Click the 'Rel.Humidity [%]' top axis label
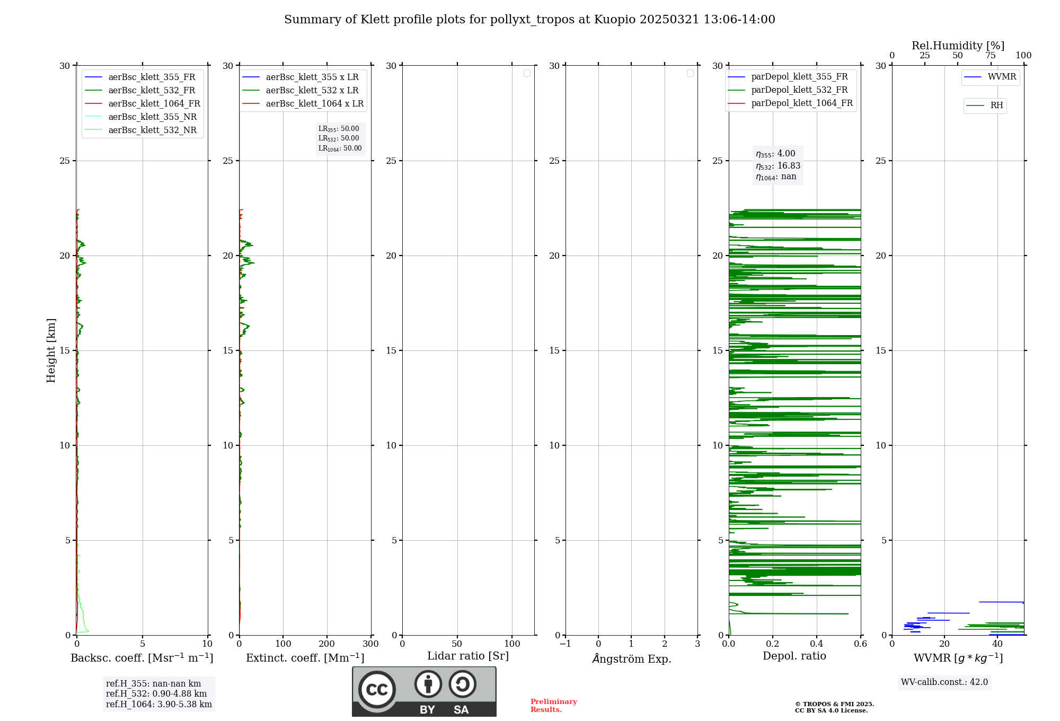The image size is (1060, 721). point(958,46)
